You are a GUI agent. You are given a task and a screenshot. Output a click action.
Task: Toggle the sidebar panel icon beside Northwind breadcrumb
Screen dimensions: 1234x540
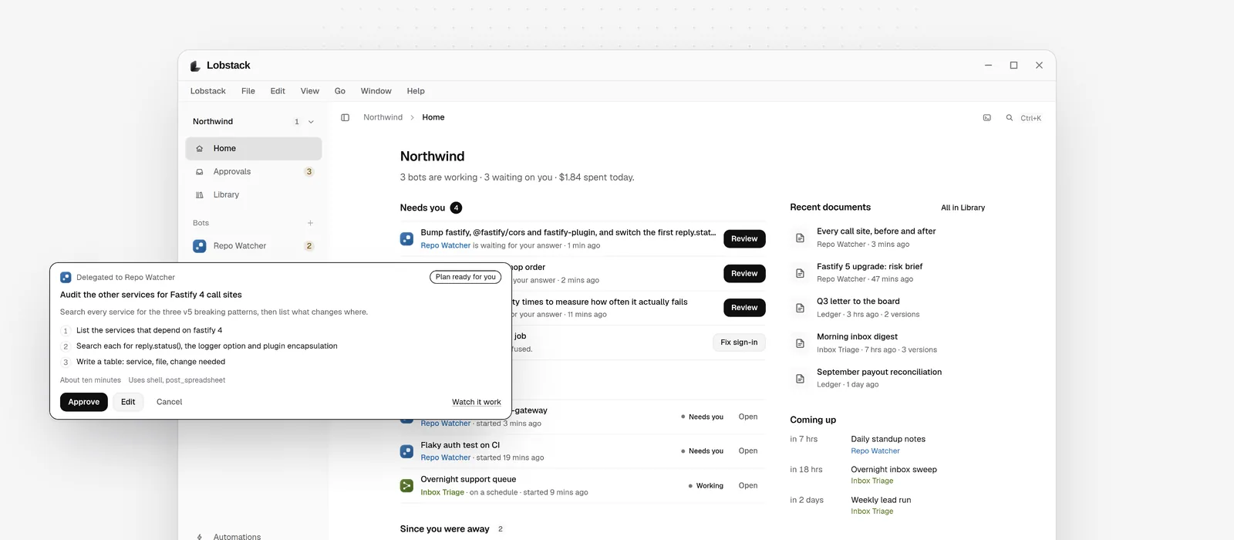pyautogui.click(x=345, y=117)
